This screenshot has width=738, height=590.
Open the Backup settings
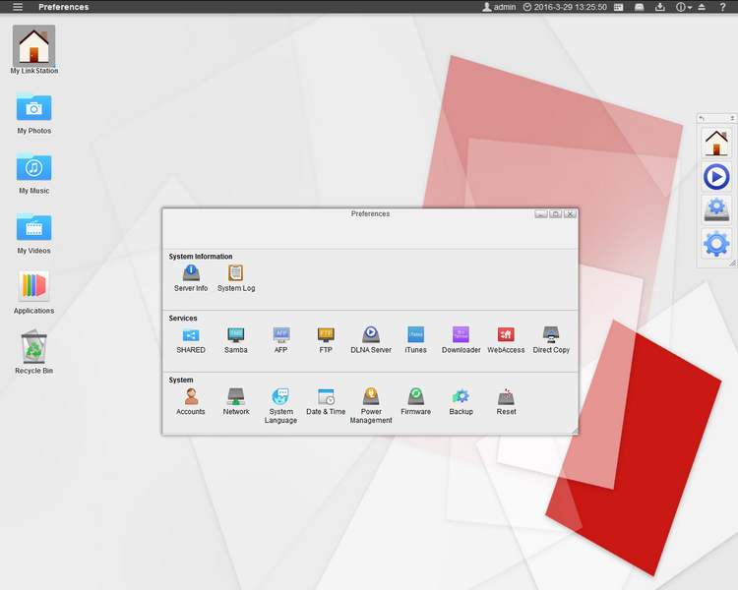coord(461,397)
